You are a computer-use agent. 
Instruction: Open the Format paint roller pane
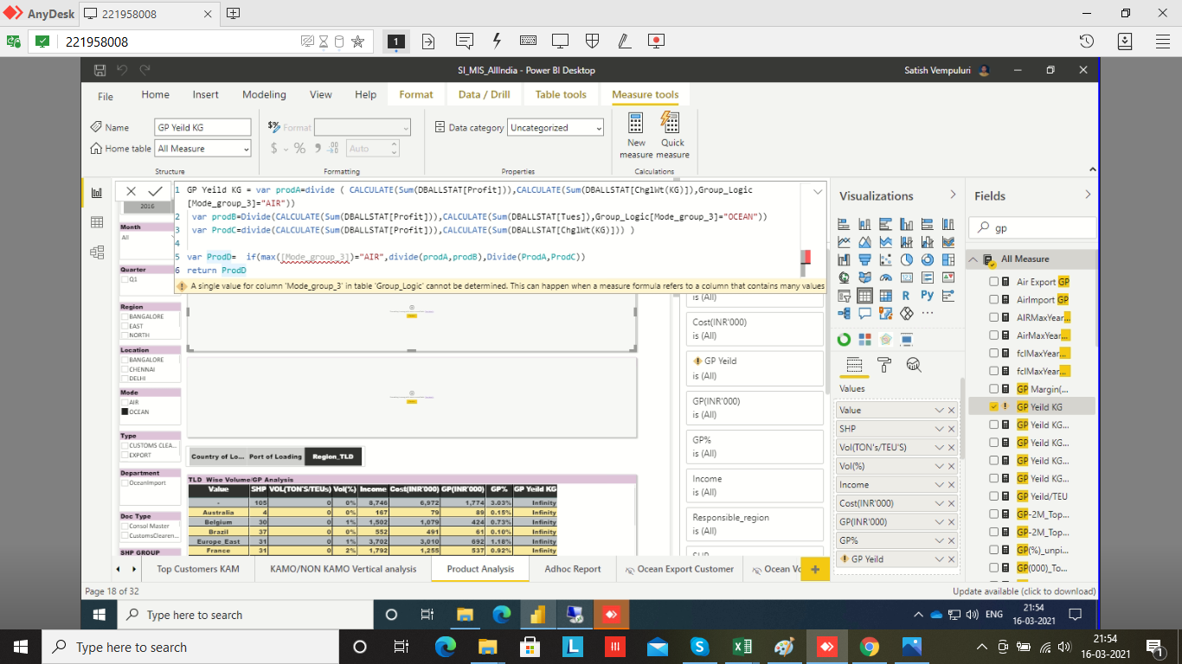pos(884,365)
